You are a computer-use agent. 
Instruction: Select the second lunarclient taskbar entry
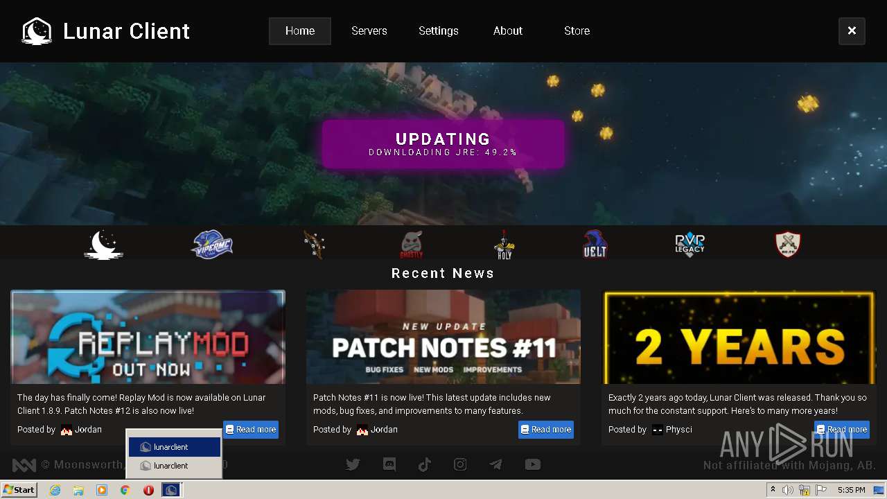click(x=175, y=466)
